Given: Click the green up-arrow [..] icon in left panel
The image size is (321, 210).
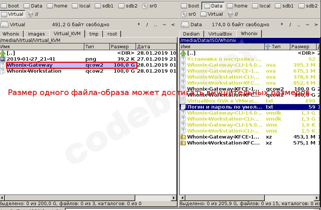Looking at the screenshot, I should point(3,53).
